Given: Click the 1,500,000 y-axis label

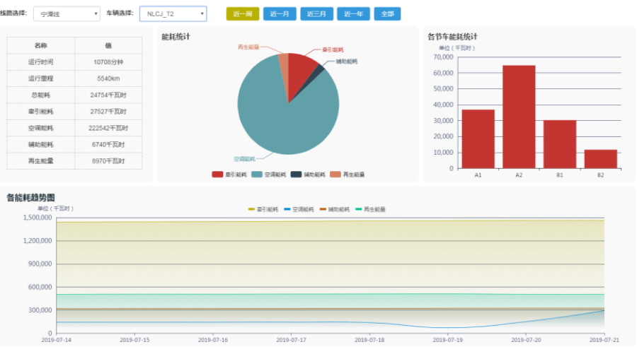Looking at the screenshot, I should pyautogui.click(x=38, y=218).
